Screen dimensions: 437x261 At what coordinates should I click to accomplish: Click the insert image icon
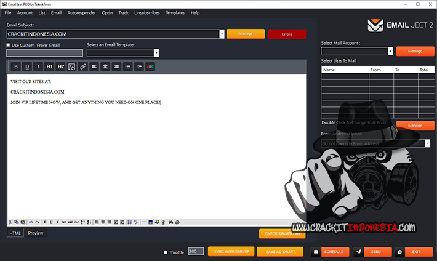71,66
